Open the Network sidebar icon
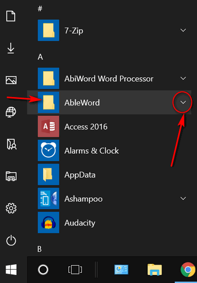 [11, 112]
